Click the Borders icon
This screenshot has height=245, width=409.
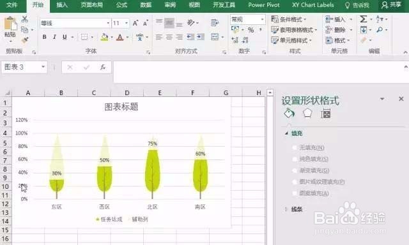click(84, 37)
